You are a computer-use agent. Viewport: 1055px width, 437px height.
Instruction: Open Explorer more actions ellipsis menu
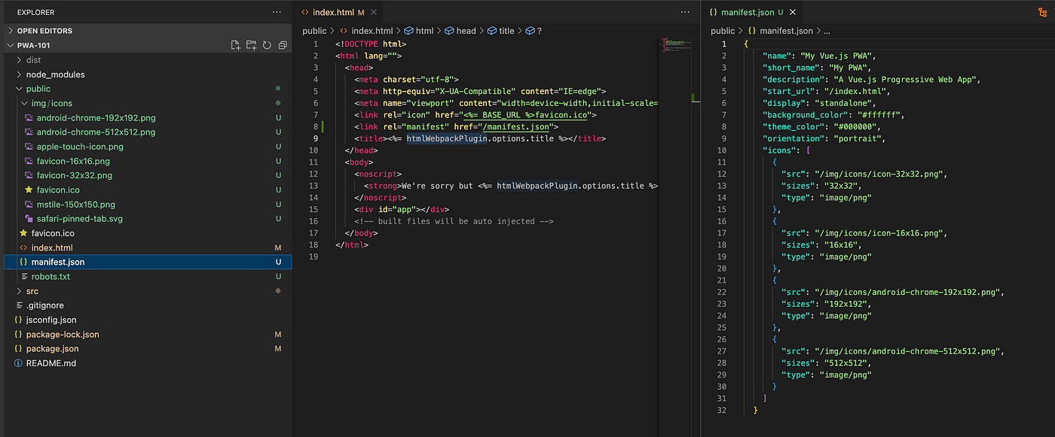277,12
